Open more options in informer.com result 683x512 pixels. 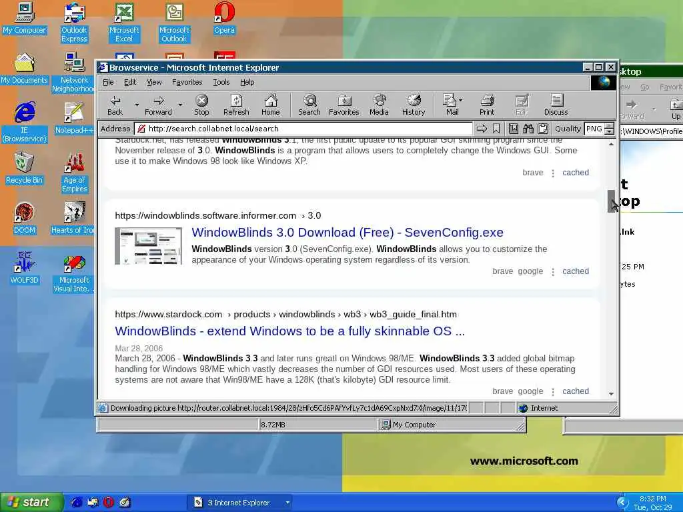tap(553, 272)
